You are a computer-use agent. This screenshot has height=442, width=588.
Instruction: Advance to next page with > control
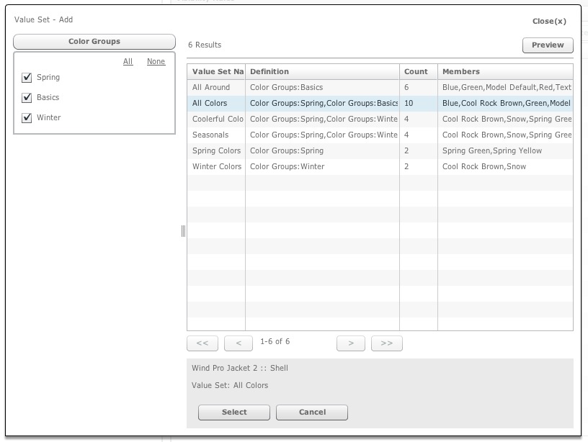351,343
